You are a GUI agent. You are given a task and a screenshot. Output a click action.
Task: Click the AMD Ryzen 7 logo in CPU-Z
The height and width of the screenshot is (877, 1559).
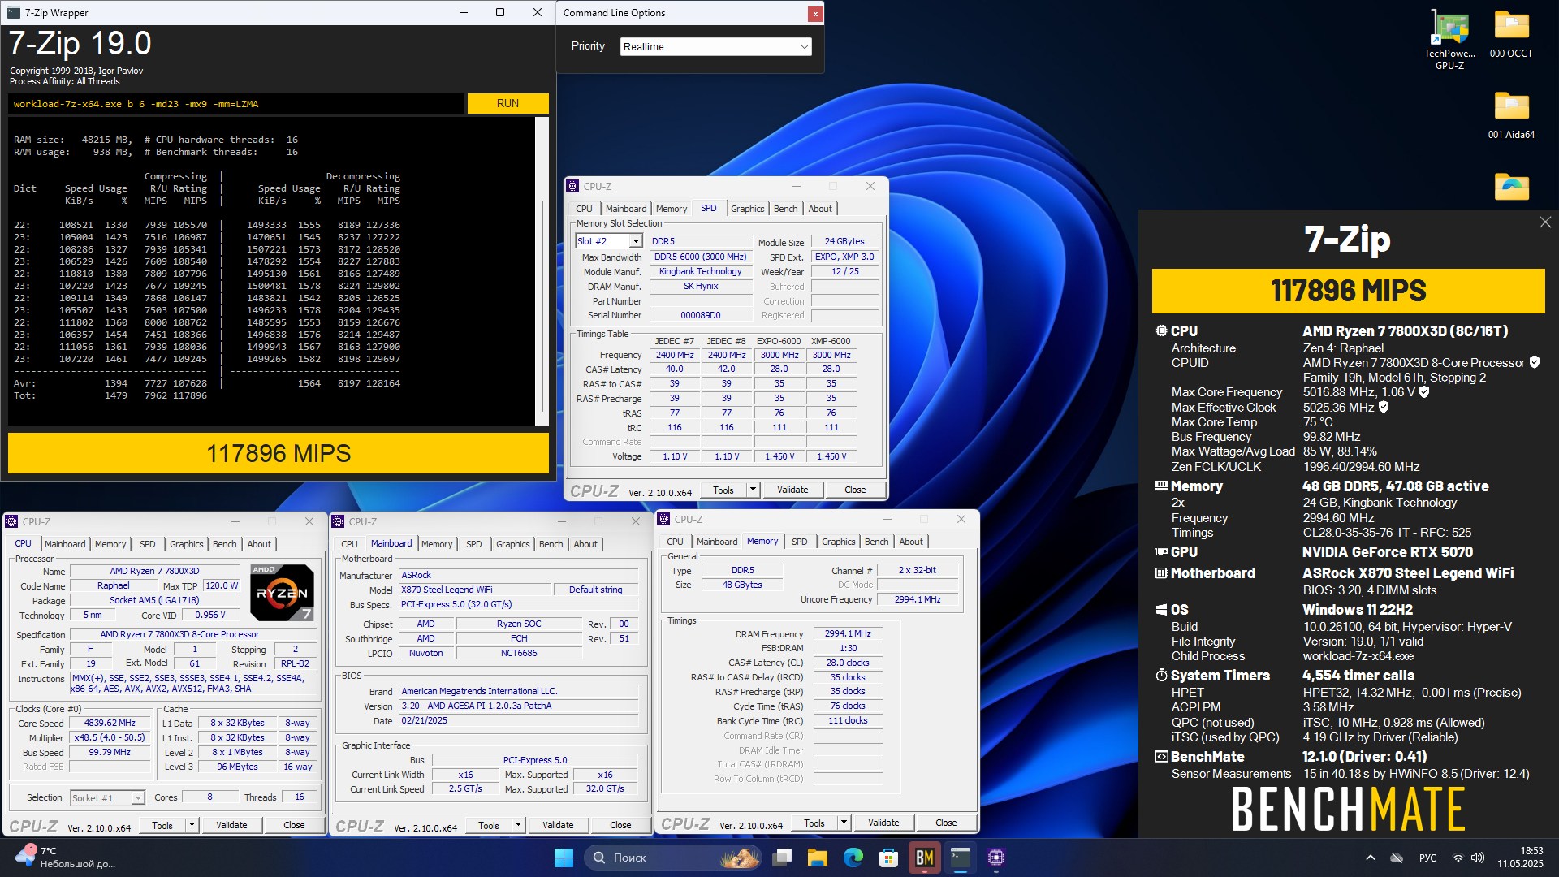coord(282,593)
